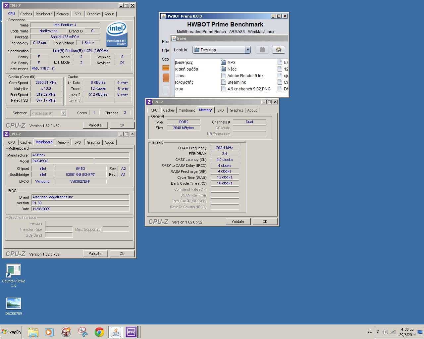Click OK in CPU-Z DDR2 memory window
The image size is (424, 339).
click(265, 221)
